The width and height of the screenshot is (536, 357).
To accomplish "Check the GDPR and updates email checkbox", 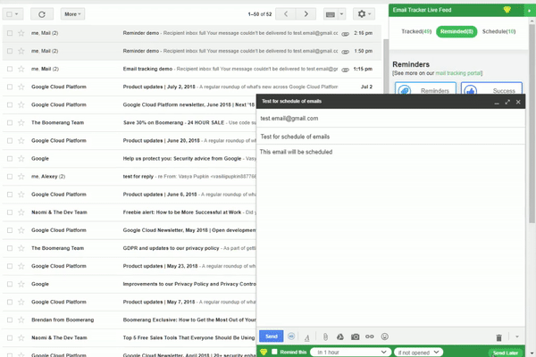I will [10, 248].
